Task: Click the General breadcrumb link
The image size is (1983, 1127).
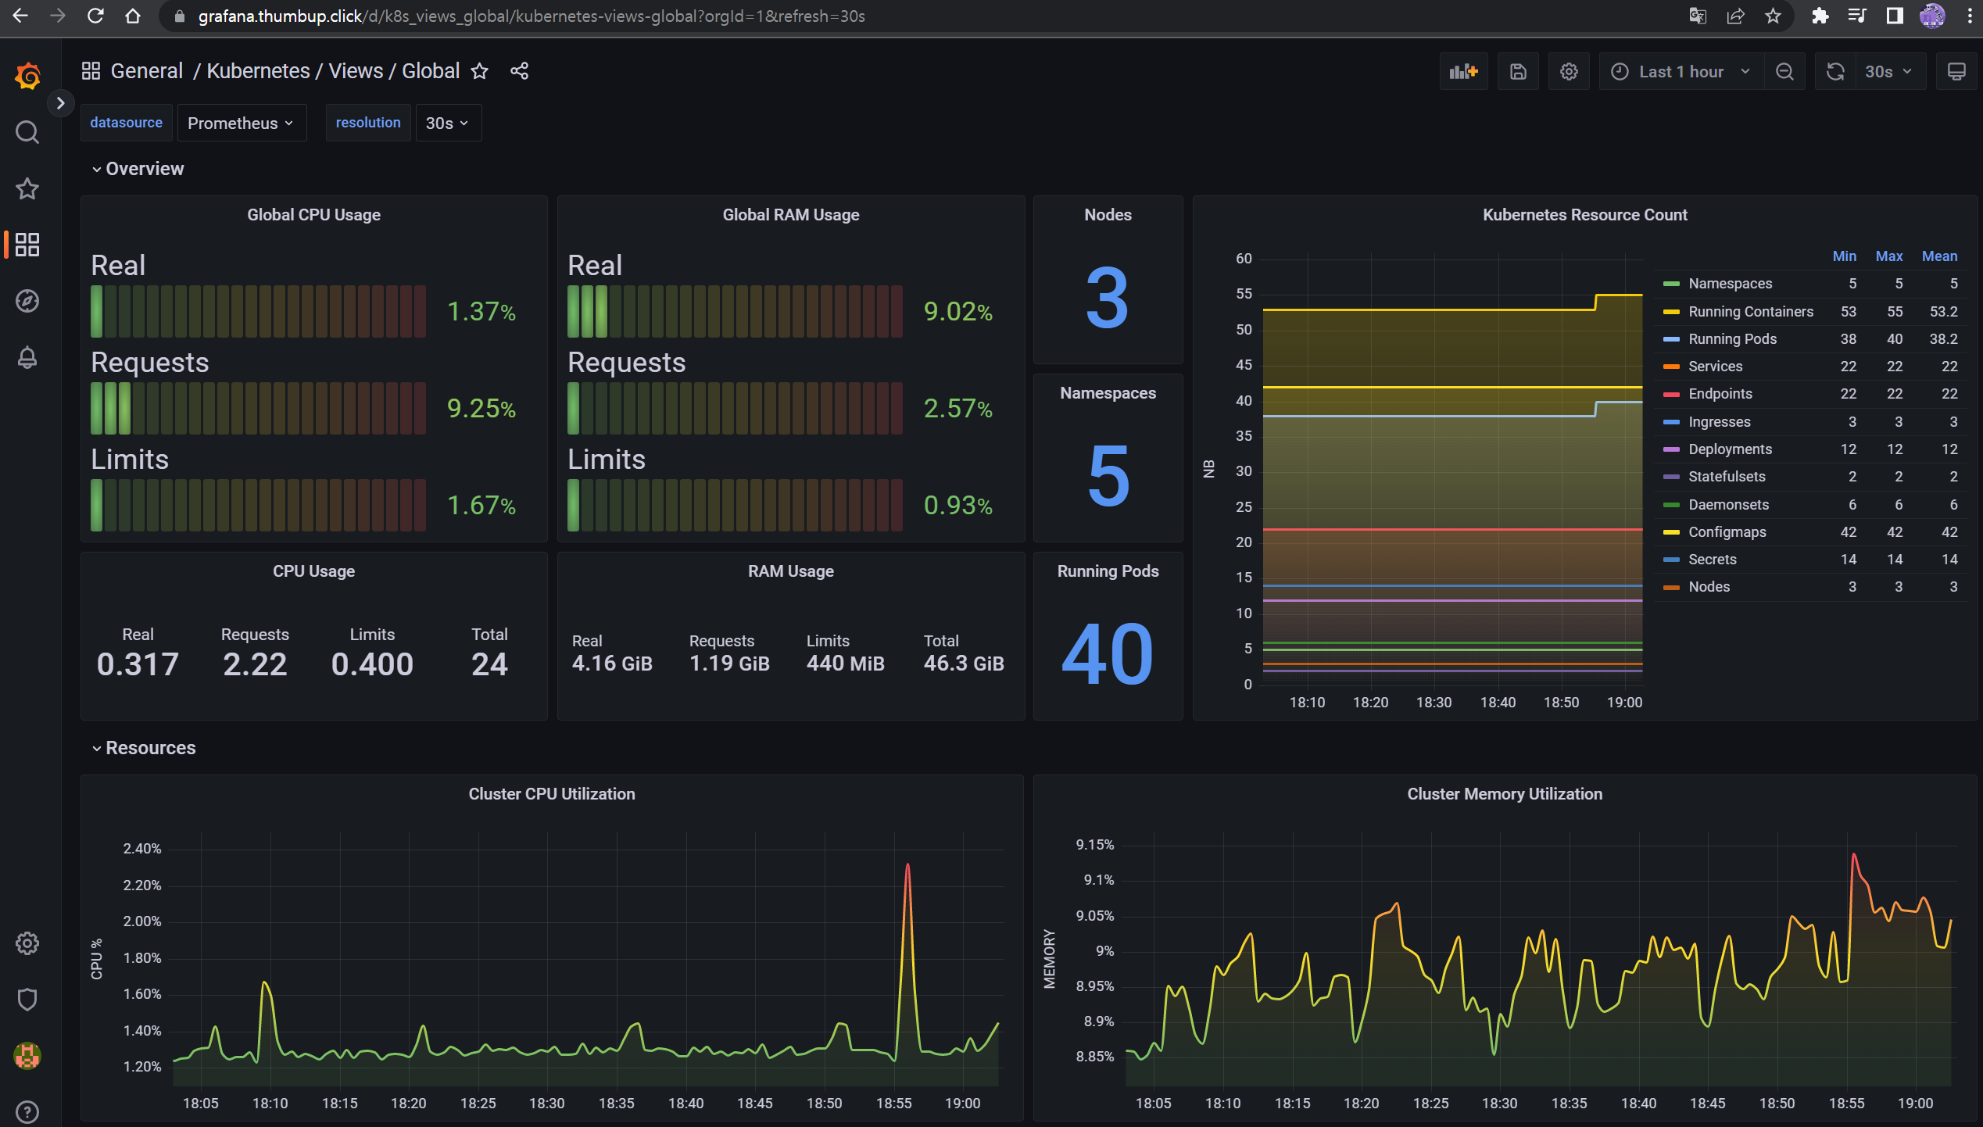Action: (146, 71)
